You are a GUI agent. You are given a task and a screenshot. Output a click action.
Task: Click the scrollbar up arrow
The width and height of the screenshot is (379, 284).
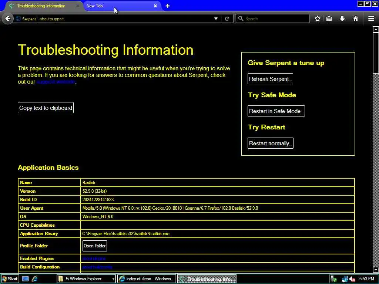[x=376, y=30]
